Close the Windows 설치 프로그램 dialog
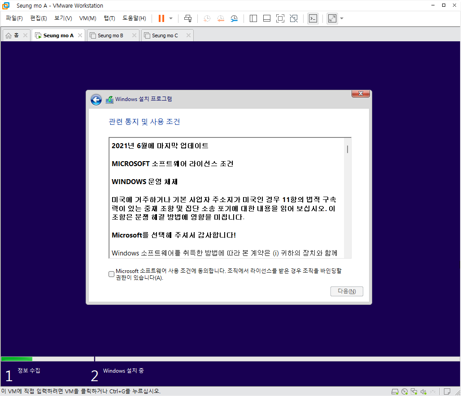This screenshot has height=396, width=461. (x=361, y=93)
